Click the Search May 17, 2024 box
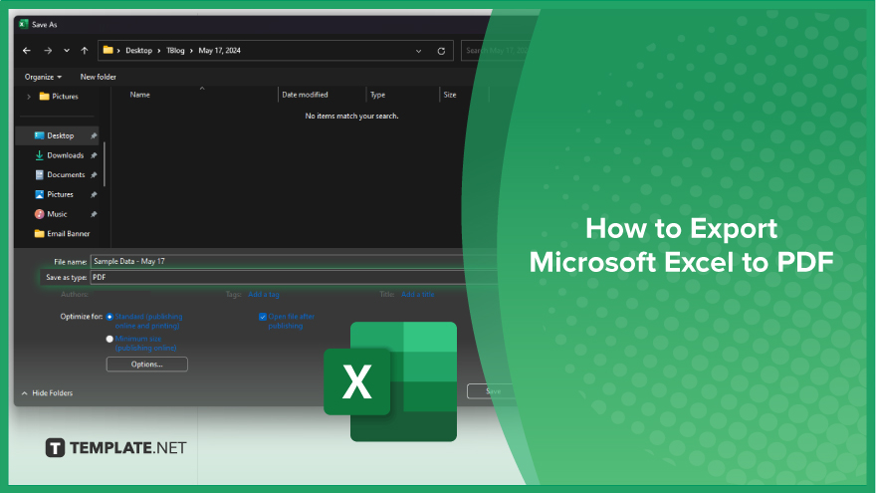 (x=495, y=51)
